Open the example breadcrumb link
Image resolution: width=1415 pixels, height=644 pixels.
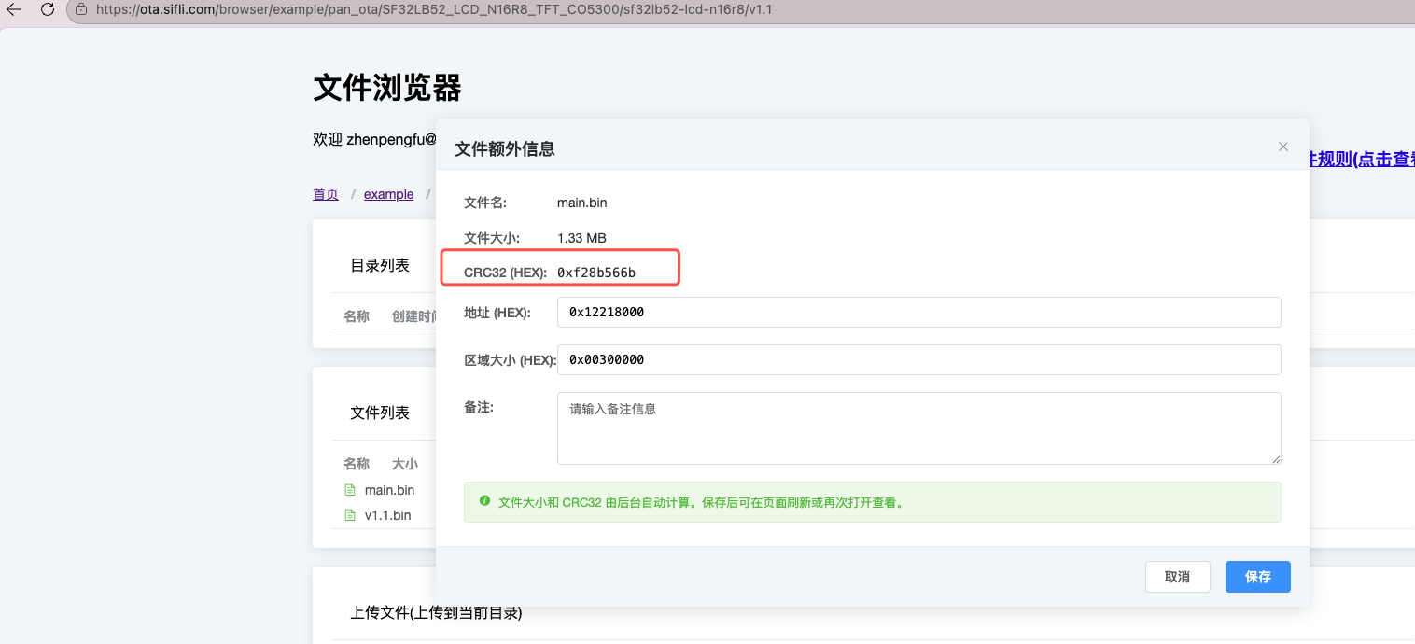pos(388,194)
